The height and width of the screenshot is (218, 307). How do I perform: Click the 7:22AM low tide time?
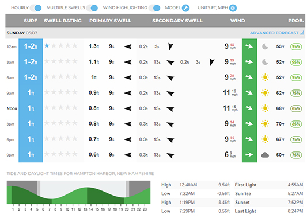(187, 194)
